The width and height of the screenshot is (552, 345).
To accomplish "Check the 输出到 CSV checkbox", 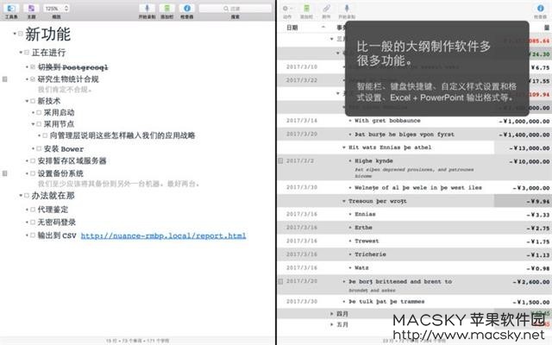I will click(x=33, y=235).
